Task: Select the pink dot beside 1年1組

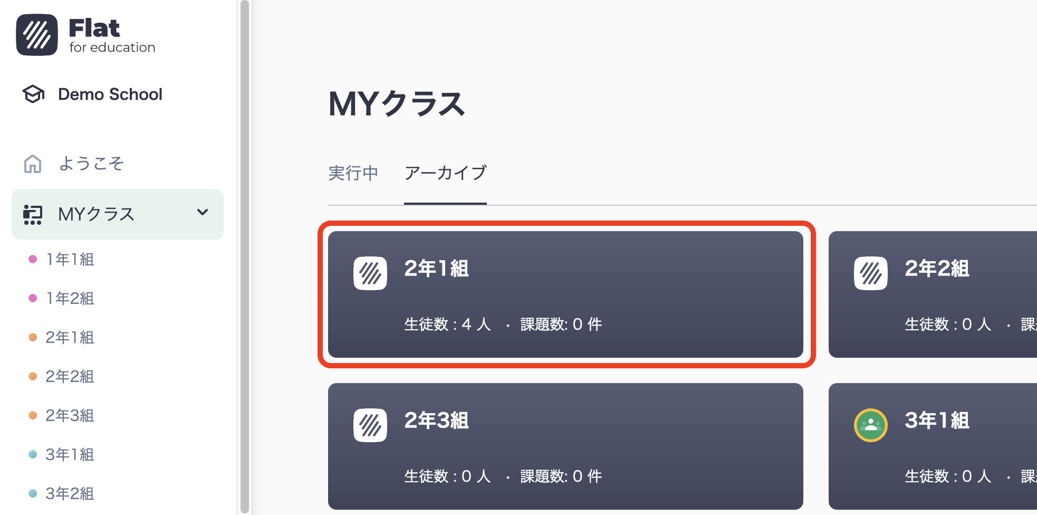Action: [33, 259]
